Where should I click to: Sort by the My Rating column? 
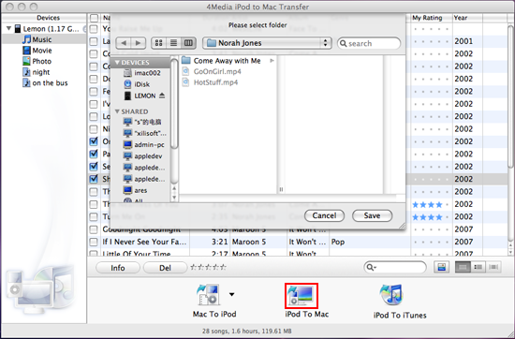432,18
